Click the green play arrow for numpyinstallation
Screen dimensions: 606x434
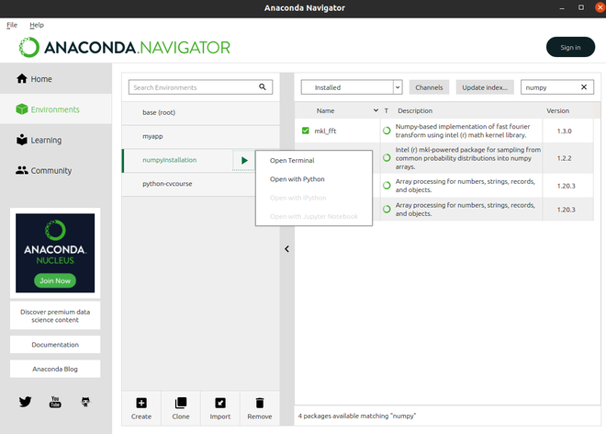[244, 160]
